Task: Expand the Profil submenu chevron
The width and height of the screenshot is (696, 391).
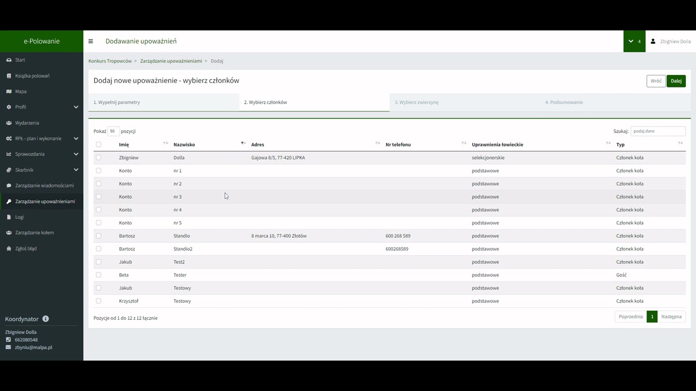Action: pyautogui.click(x=76, y=107)
